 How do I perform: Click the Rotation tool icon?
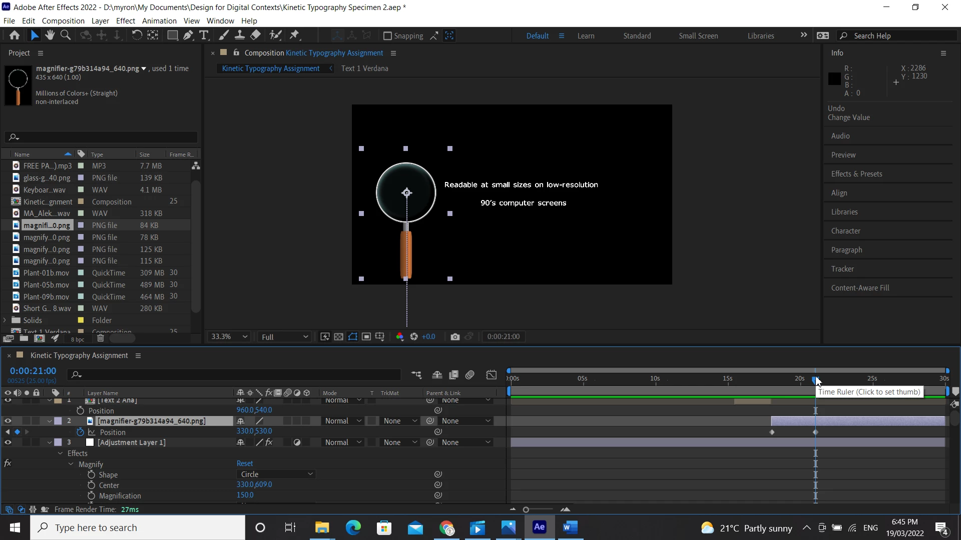click(137, 35)
